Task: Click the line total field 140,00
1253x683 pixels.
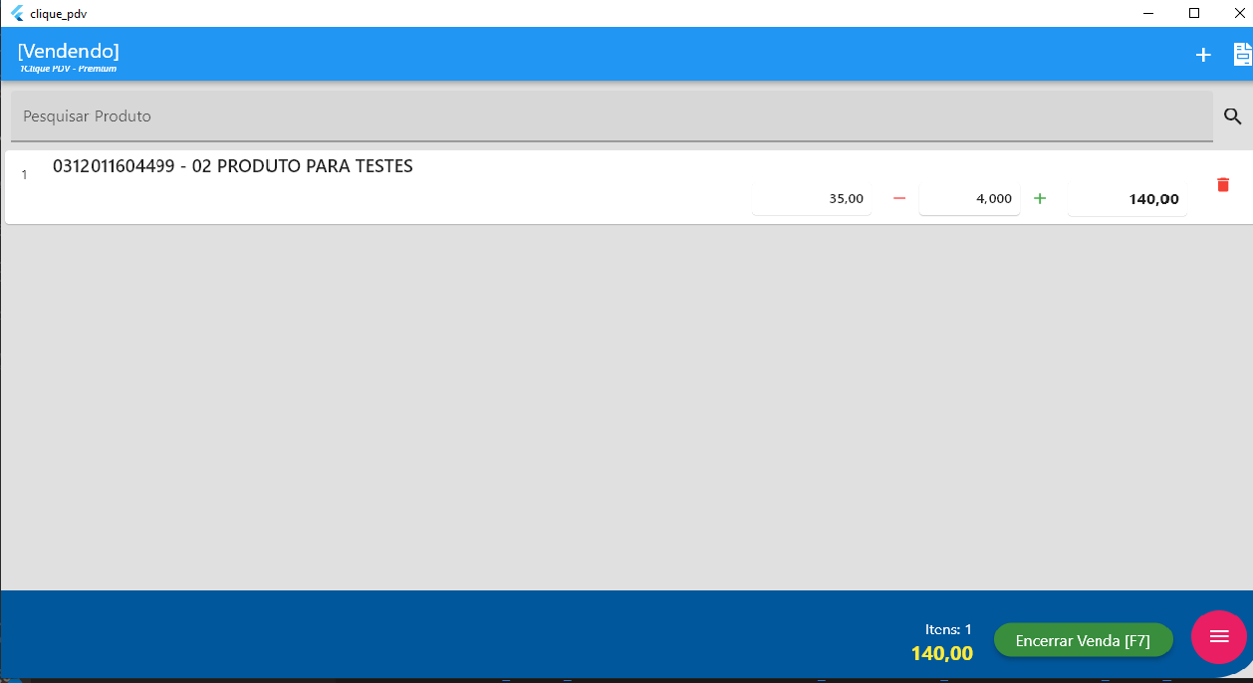Action: tap(1128, 198)
